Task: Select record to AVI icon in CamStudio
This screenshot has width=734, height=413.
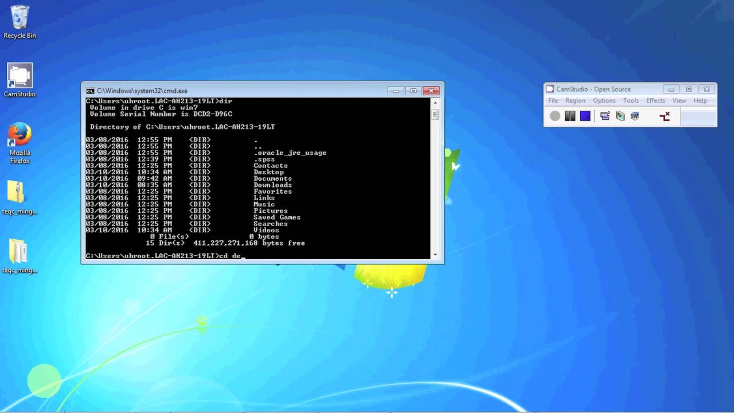Action: coord(620,116)
